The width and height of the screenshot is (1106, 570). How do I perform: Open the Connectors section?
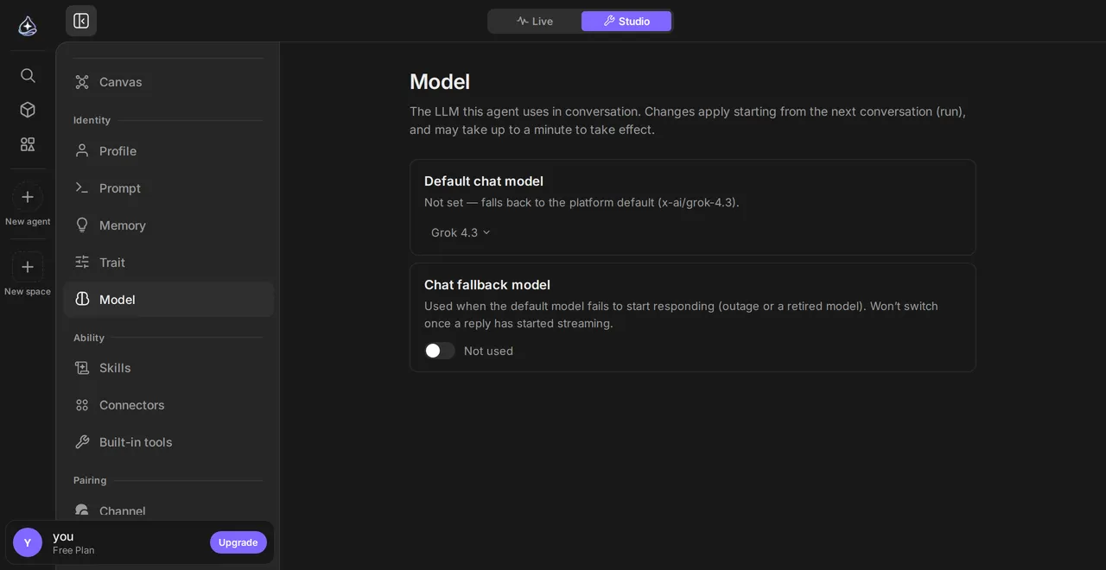click(x=168, y=405)
